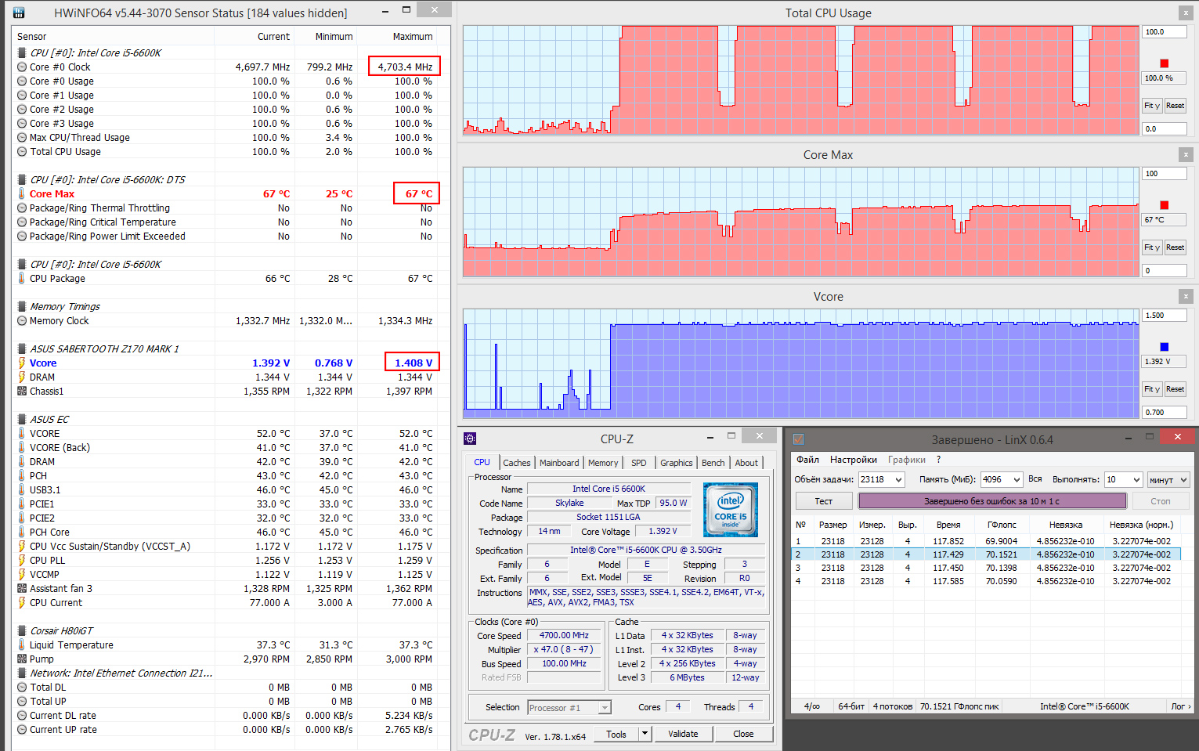Click Reset on the Core Max graph

(x=1175, y=247)
